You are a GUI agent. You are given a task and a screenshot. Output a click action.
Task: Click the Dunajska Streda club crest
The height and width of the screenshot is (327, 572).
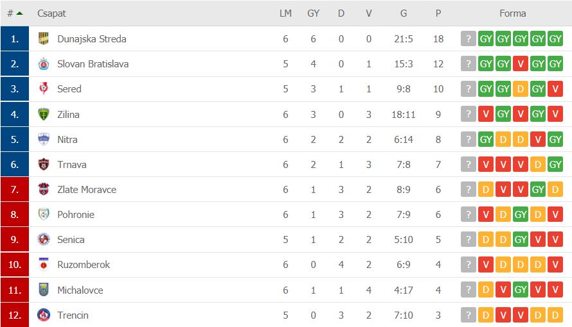44,38
